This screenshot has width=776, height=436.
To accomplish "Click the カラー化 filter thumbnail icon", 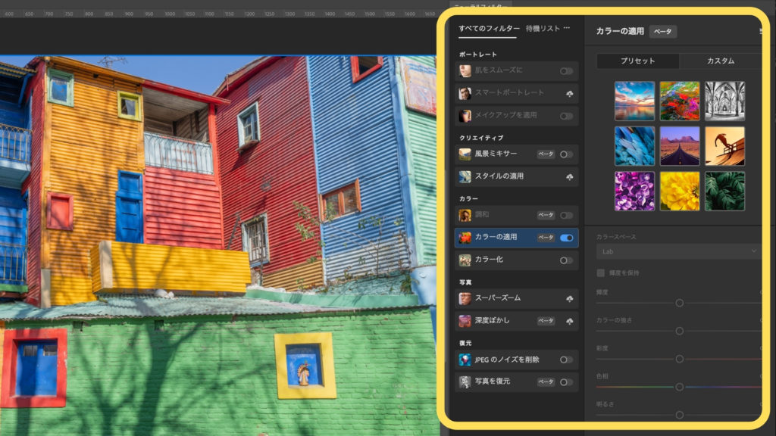I will point(465,260).
